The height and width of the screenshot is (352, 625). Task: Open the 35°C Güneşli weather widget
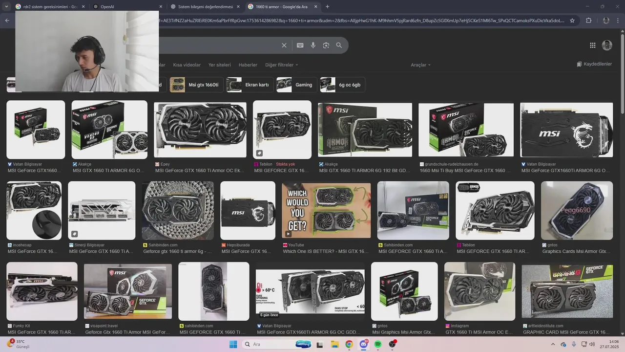[19, 344]
